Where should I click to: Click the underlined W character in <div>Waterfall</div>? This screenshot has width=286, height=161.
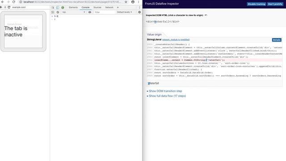click(155, 21)
